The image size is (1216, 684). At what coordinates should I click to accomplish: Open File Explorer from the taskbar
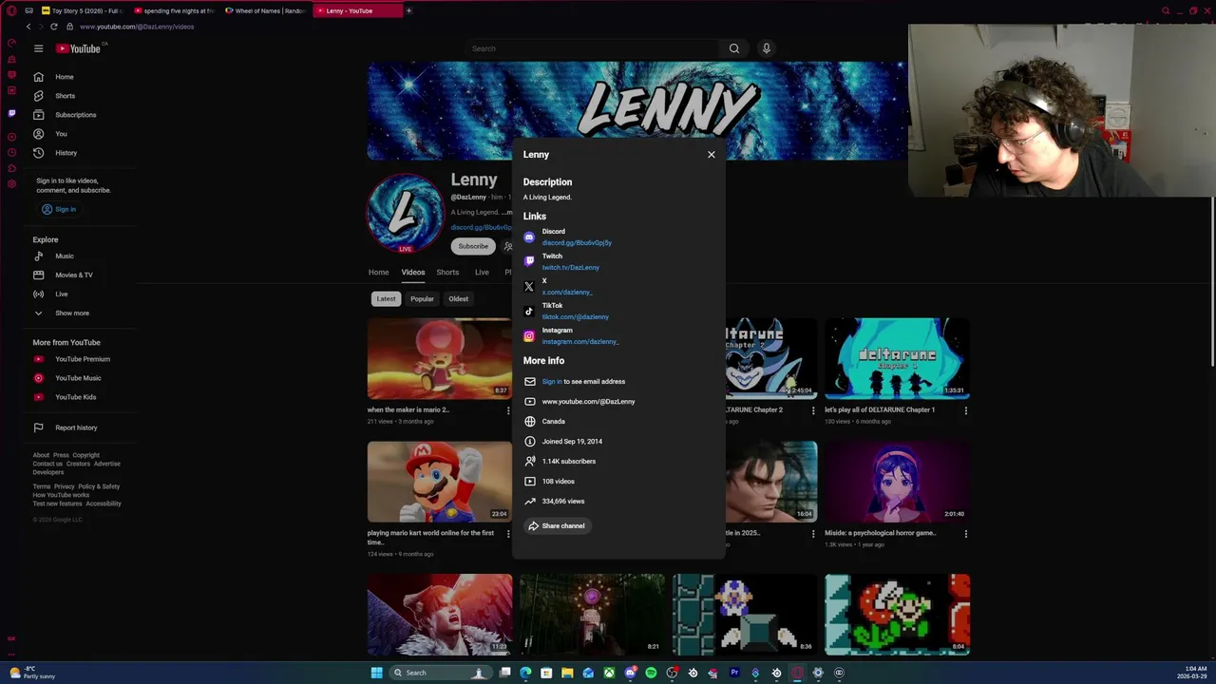point(567,673)
